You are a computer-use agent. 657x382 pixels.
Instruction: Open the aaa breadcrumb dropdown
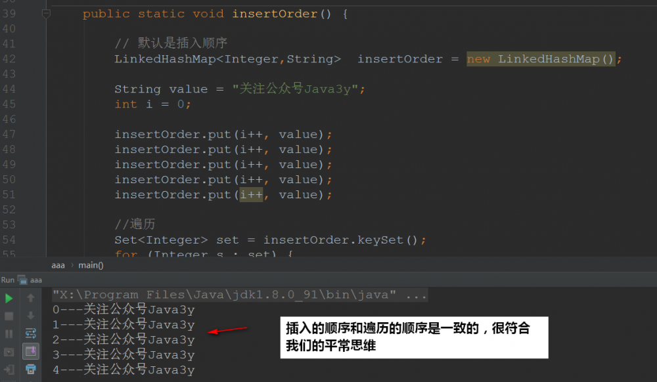tap(58, 265)
